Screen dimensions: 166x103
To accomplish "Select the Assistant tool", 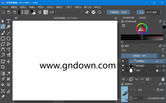I will click(x=3, y=91).
